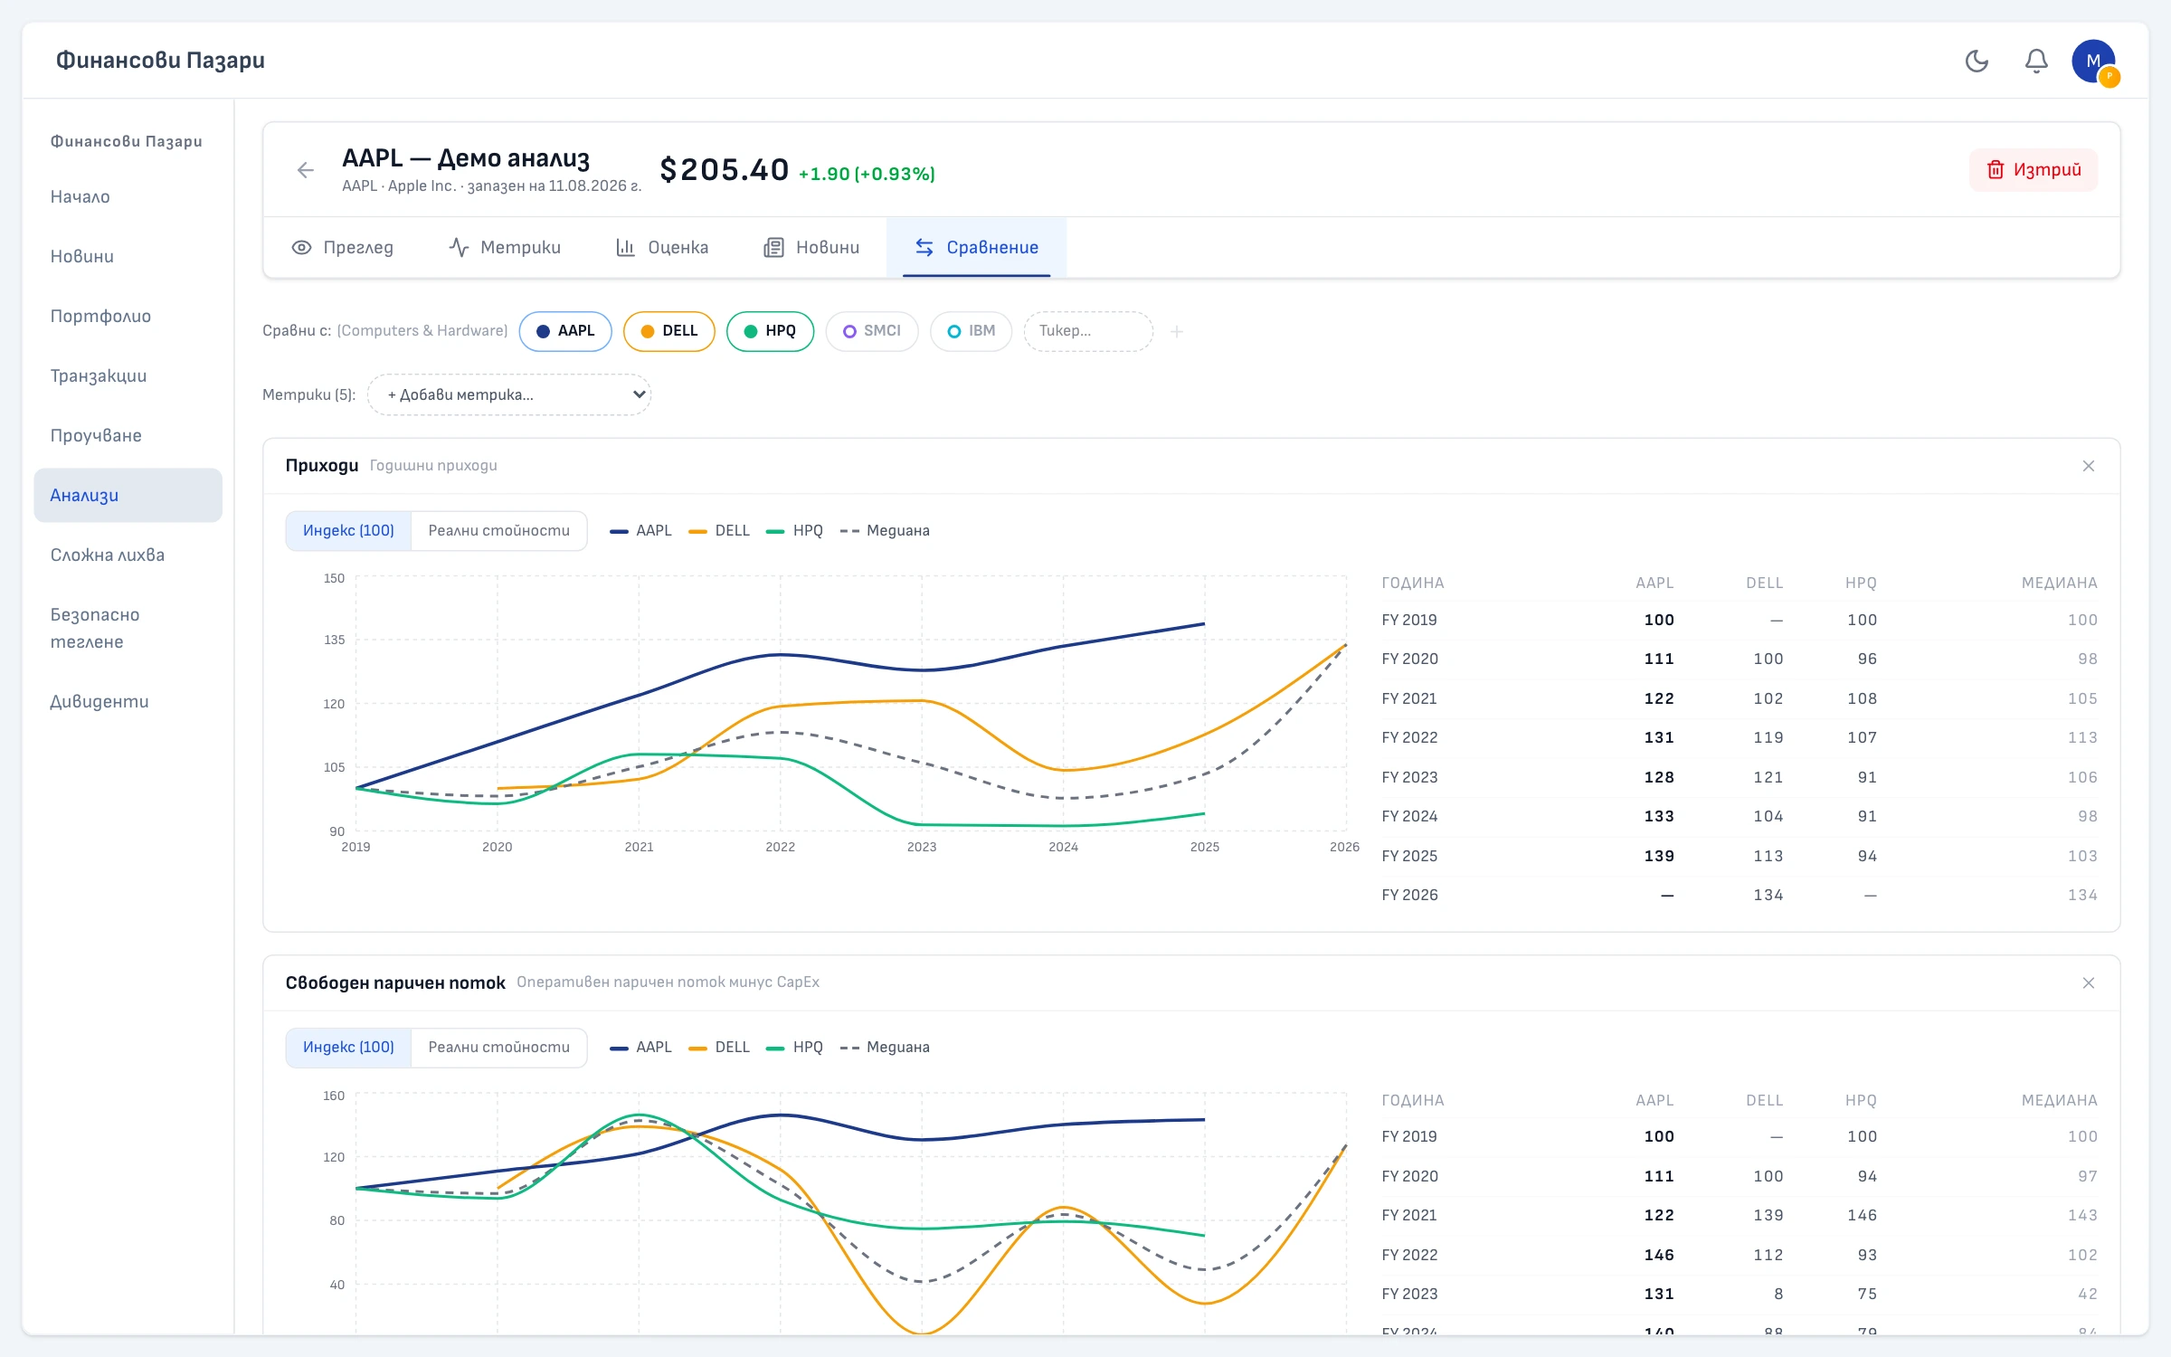2171x1357 pixels.
Task: Click FY 2025 row in Приходи table
Action: point(1740,856)
